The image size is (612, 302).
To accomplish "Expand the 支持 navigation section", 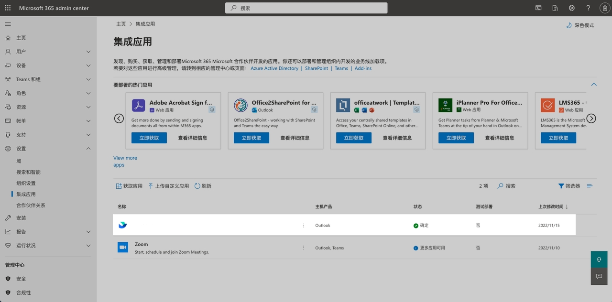I will [88, 135].
